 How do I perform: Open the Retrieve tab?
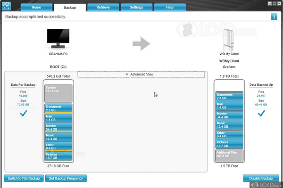(103, 8)
